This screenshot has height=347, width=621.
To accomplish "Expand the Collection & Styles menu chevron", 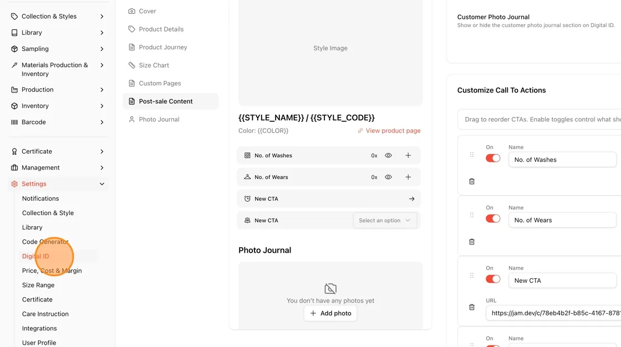I will click(x=102, y=16).
